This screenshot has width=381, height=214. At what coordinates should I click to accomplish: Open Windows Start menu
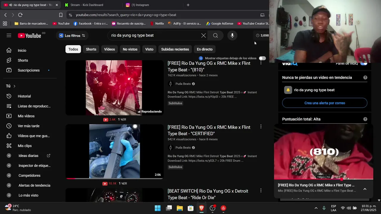[158, 208]
